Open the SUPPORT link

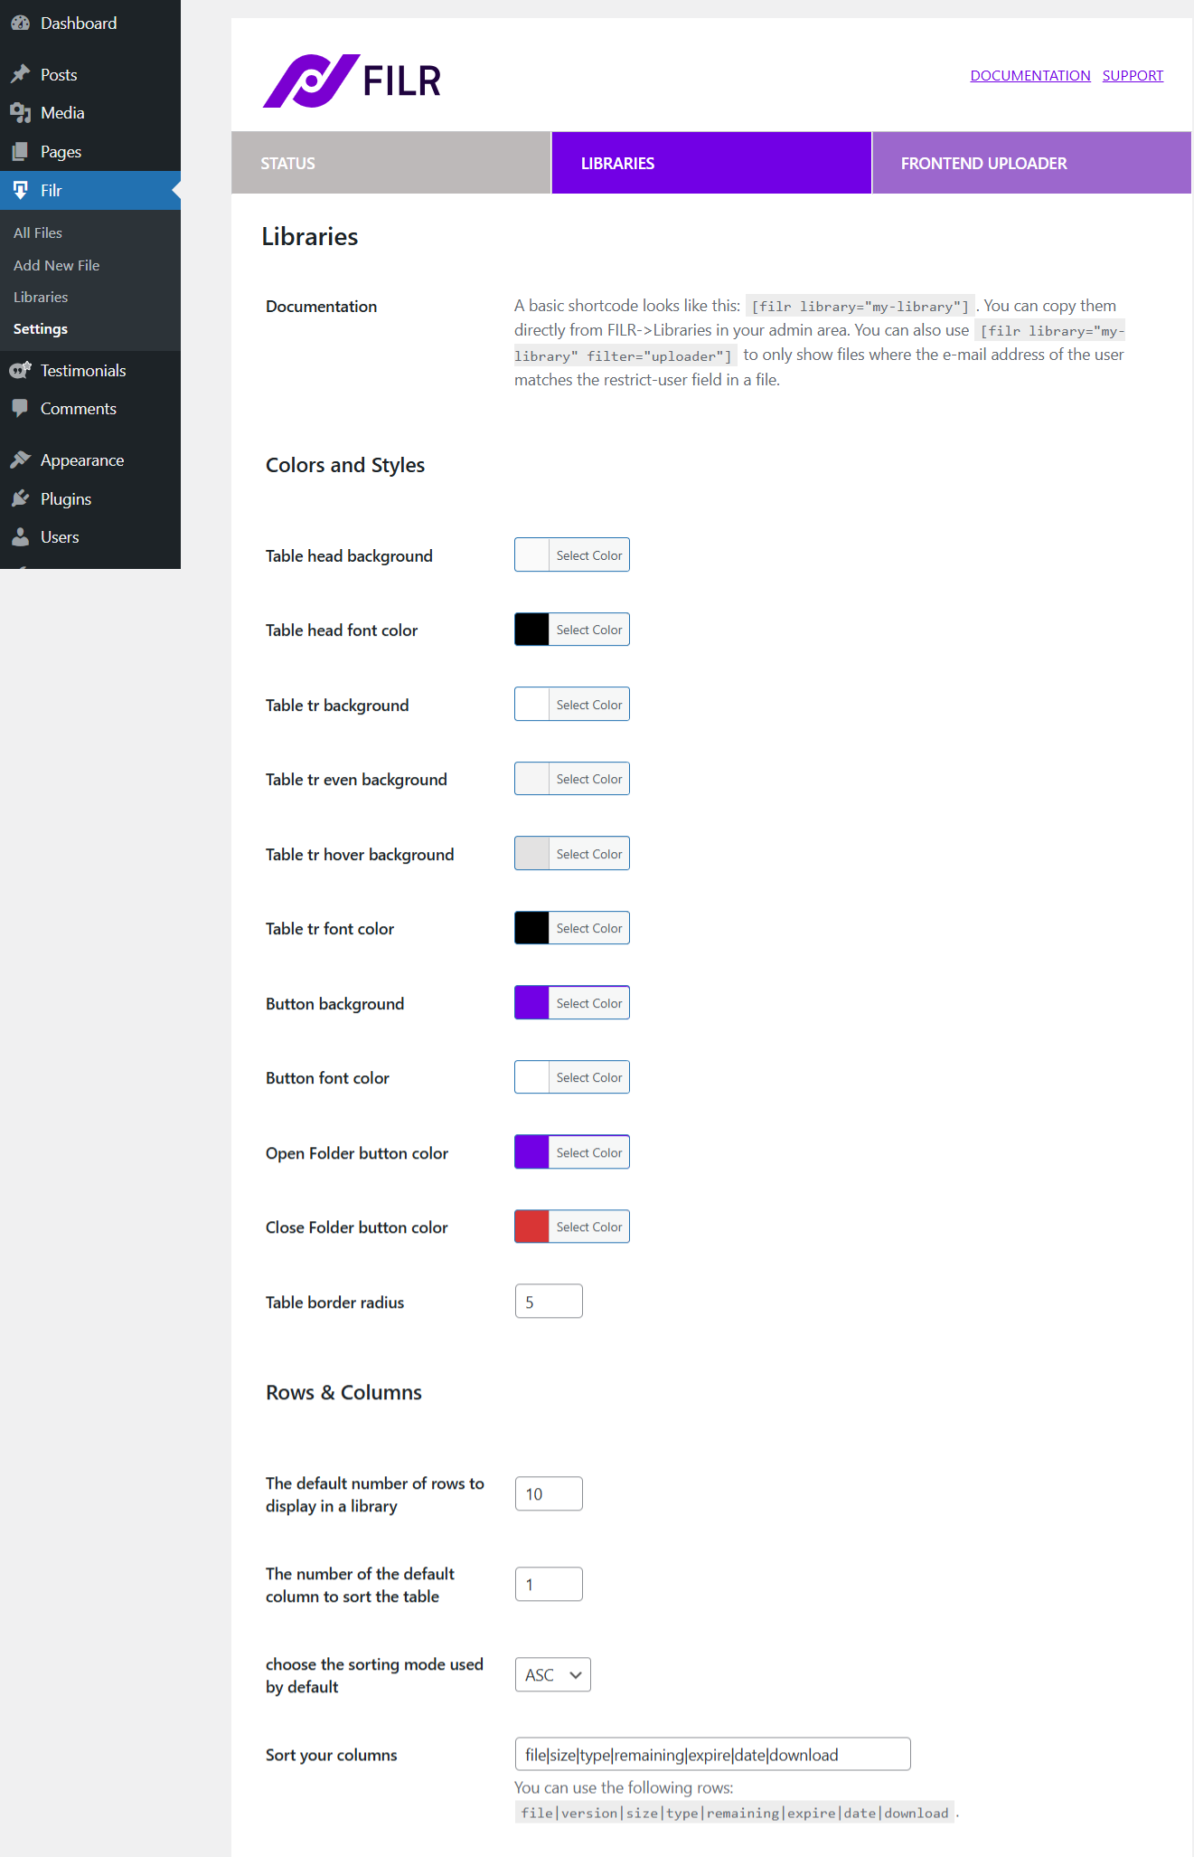(1133, 75)
